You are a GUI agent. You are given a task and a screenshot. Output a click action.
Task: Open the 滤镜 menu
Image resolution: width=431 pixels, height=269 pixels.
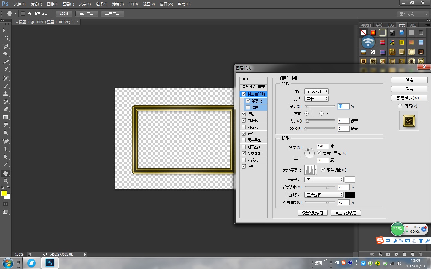tap(118, 4)
